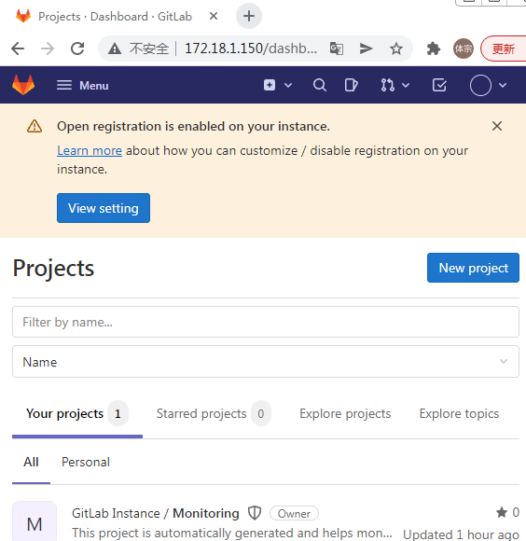Click the New project button
The image size is (526, 541).
click(473, 268)
